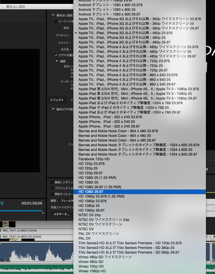Toggle 開始タイムコード checkbox
The image size is (215, 274).
point(52,194)
